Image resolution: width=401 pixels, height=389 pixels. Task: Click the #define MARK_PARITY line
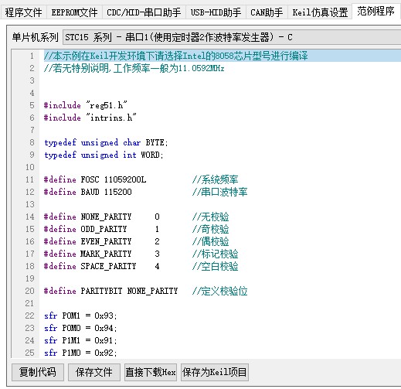(x=102, y=254)
